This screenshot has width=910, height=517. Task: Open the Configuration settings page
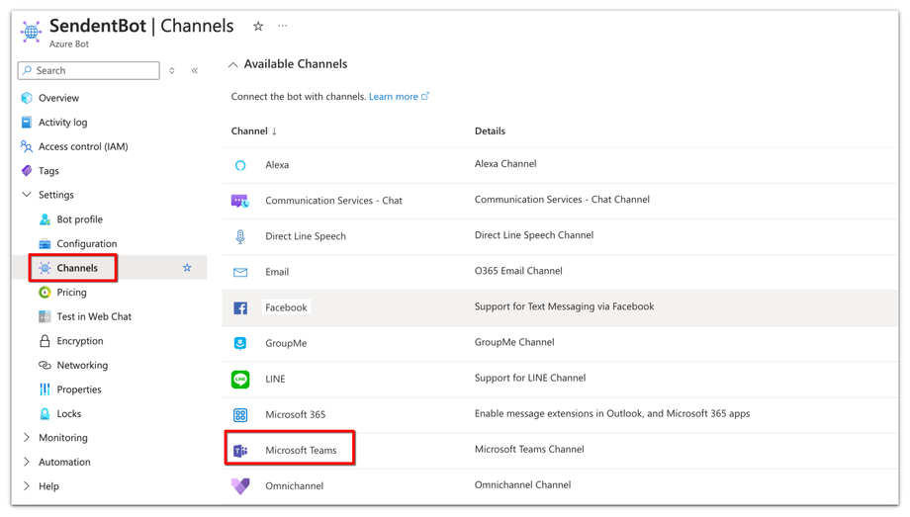pyautogui.click(x=86, y=244)
